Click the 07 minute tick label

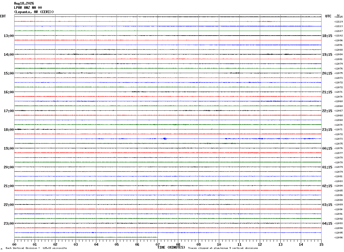(x=158, y=244)
